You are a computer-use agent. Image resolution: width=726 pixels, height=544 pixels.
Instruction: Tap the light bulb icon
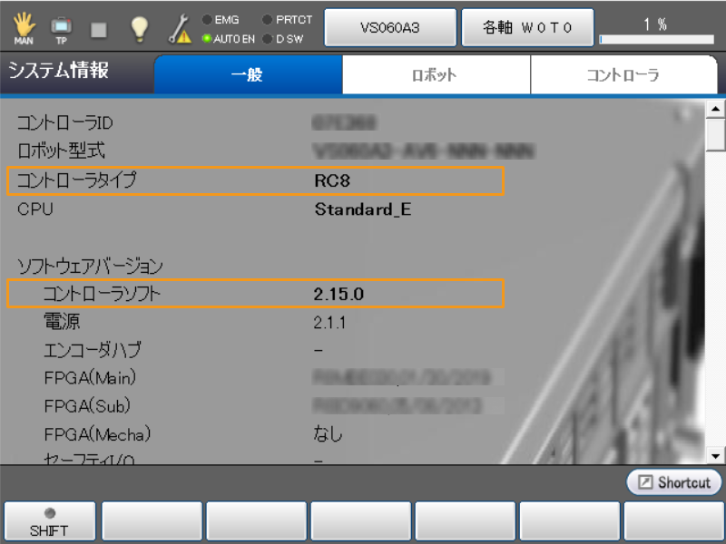[139, 29]
